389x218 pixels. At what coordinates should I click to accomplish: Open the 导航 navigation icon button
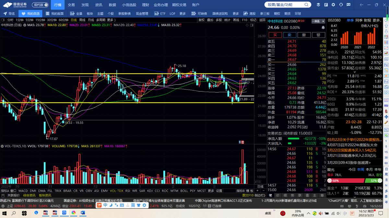pyautogui.click(x=9, y=14)
